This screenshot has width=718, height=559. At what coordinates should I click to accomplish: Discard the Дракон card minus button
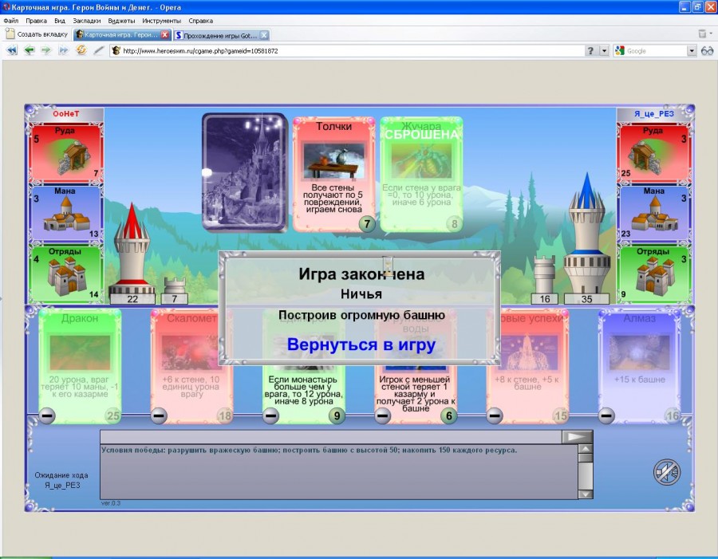47,415
